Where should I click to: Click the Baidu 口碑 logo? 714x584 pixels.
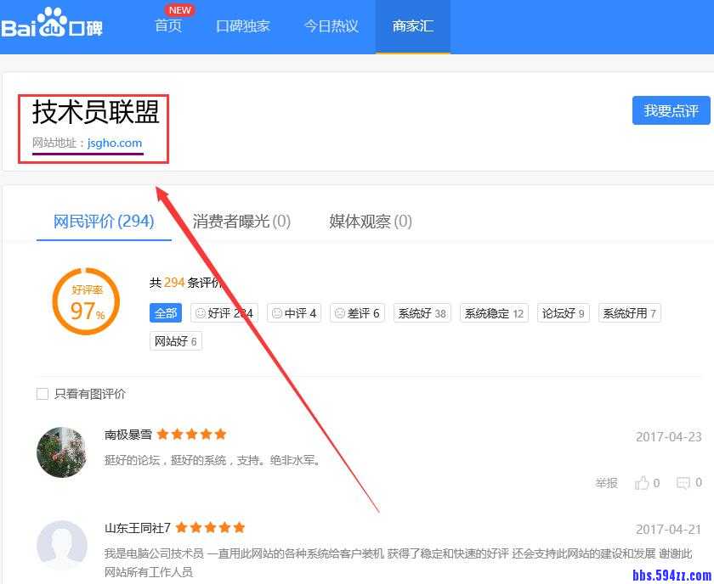(53, 24)
